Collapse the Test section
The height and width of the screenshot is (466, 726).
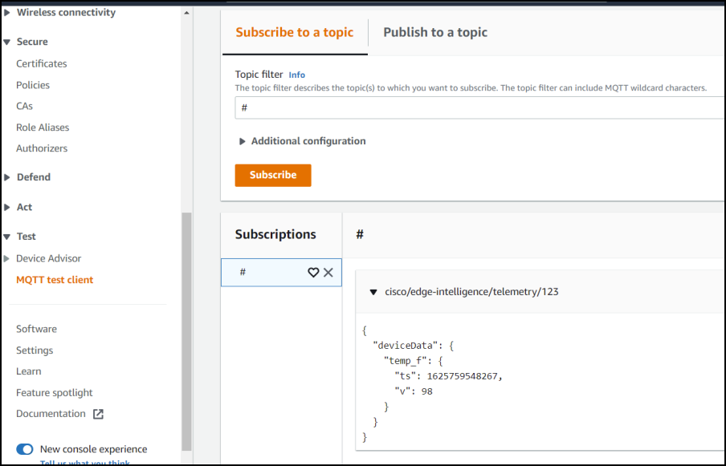click(7, 237)
